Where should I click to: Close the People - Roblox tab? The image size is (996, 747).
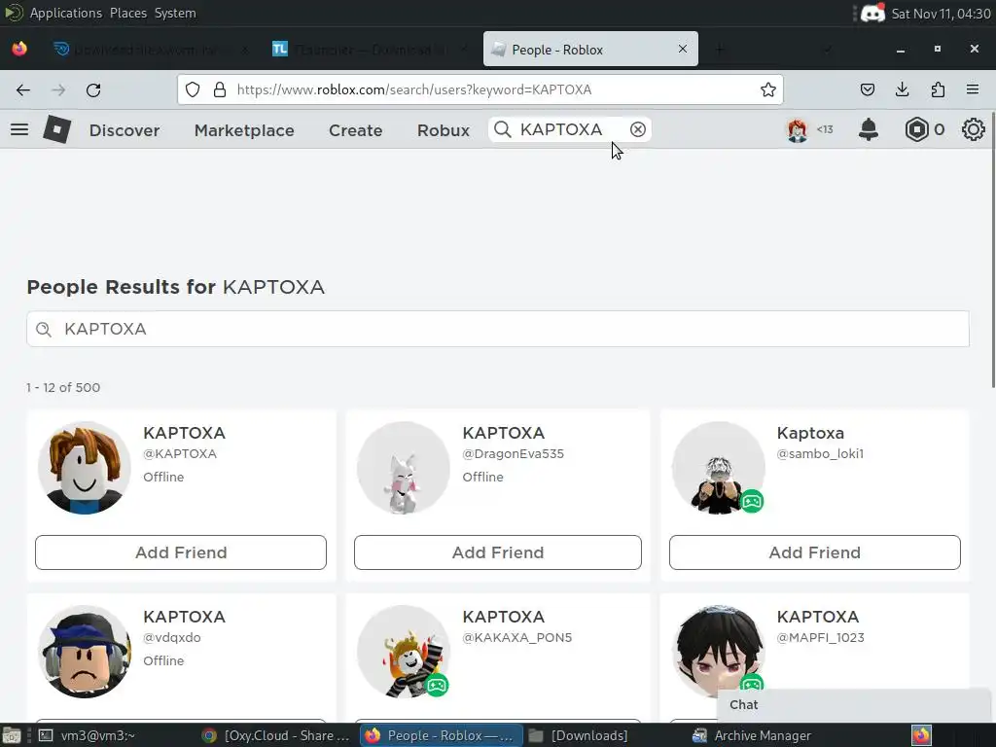tap(682, 49)
